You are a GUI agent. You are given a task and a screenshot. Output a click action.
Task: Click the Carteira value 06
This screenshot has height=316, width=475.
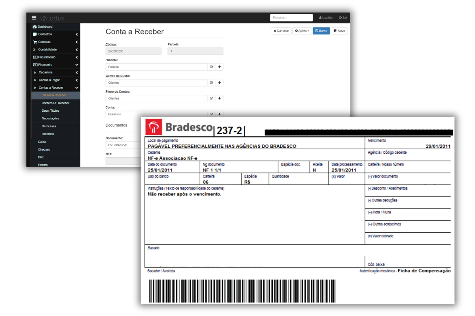206,182
